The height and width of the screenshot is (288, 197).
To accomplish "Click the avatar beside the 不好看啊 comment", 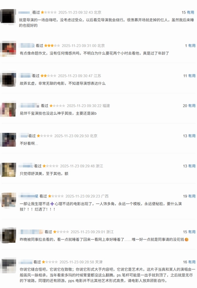I will (x=8, y=140).
